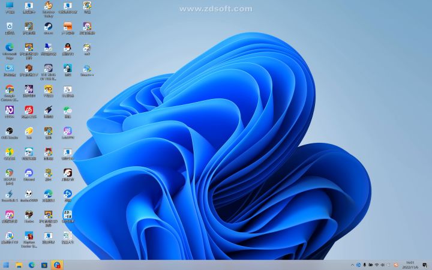
Task: Open the notification center icon
Action: point(425,265)
